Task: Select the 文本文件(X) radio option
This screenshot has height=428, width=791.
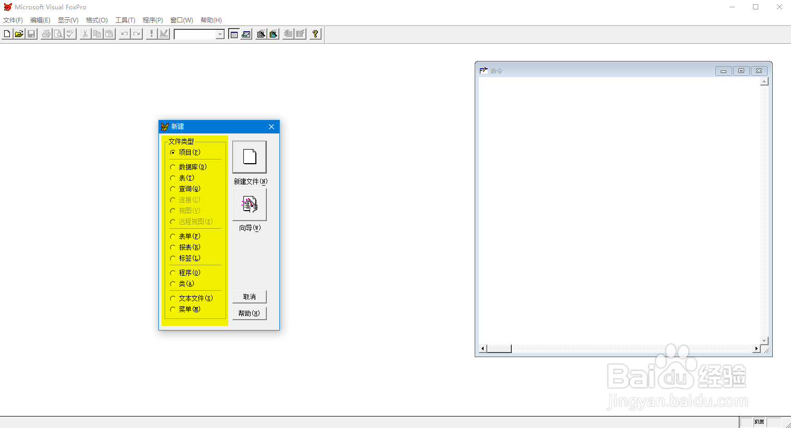Action: pyautogui.click(x=192, y=298)
